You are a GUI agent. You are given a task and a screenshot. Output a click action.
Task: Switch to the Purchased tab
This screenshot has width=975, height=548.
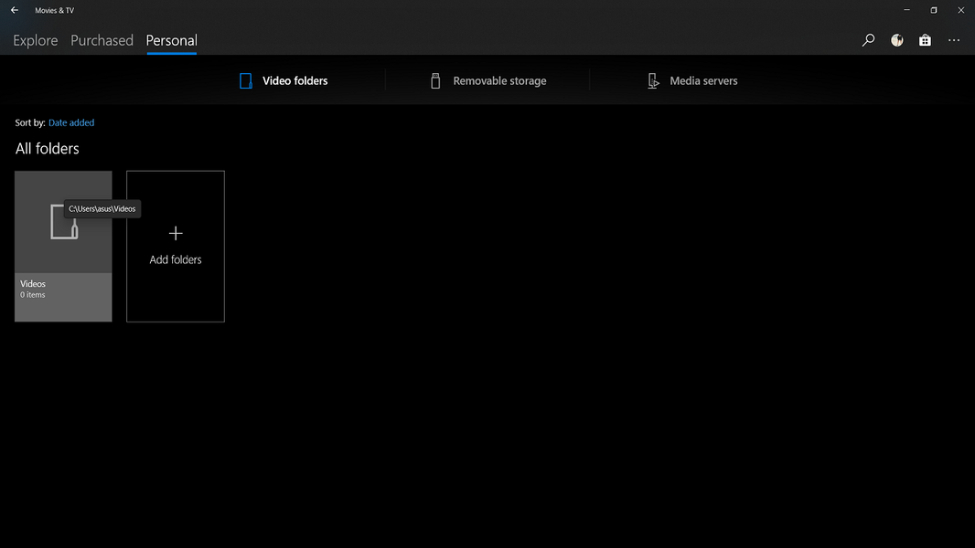102,40
